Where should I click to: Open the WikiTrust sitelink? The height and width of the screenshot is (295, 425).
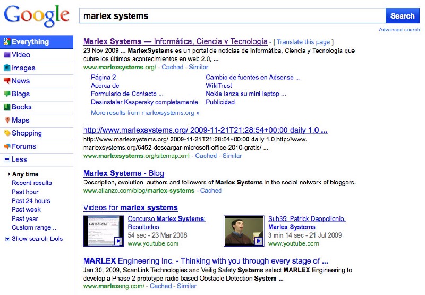point(219,86)
